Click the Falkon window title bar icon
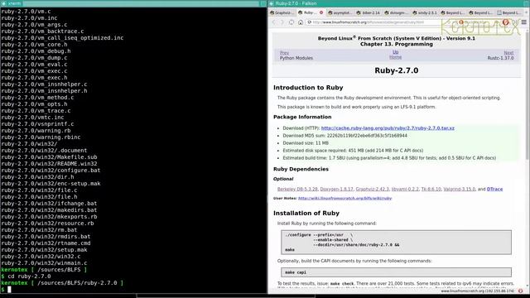The height and width of the screenshot is (298, 530). pyautogui.click(x=272, y=3)
